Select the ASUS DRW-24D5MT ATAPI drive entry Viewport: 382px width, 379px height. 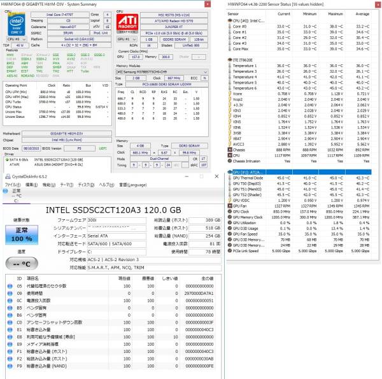pos(59,165)
